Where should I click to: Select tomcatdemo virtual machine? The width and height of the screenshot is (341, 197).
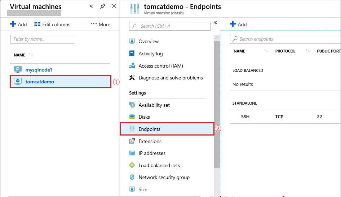pos(61,82)
